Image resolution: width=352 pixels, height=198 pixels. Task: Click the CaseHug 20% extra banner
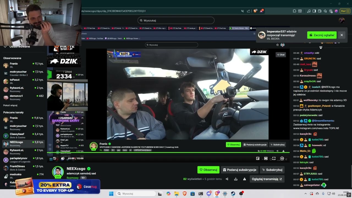pyautogui.click(x=58, y=187)
